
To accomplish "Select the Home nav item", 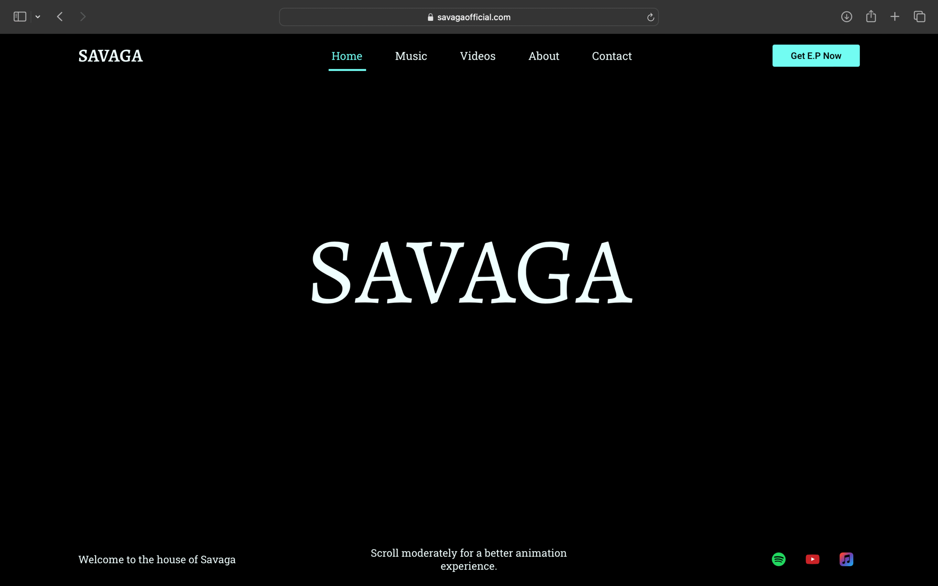I will click(347, 56).
